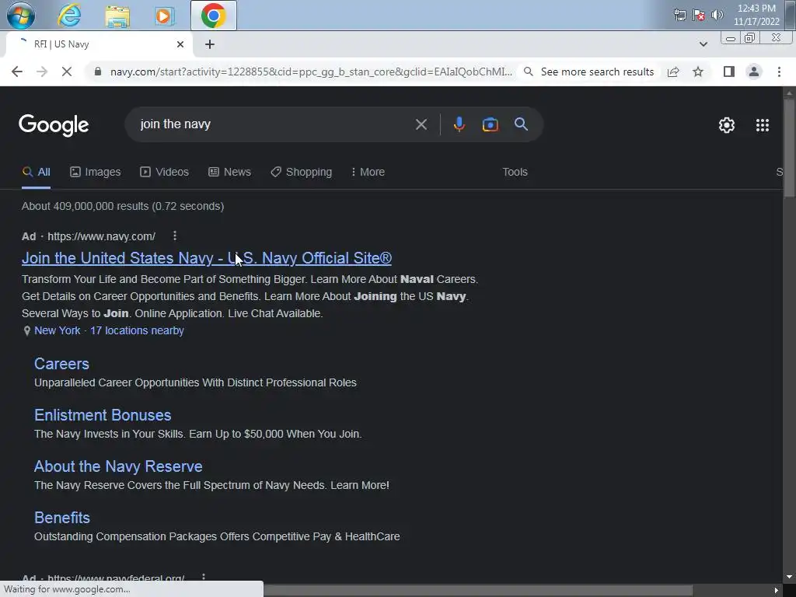
Task: Click the New York location link
Action: pyautogui.click(x=58, y=330)
